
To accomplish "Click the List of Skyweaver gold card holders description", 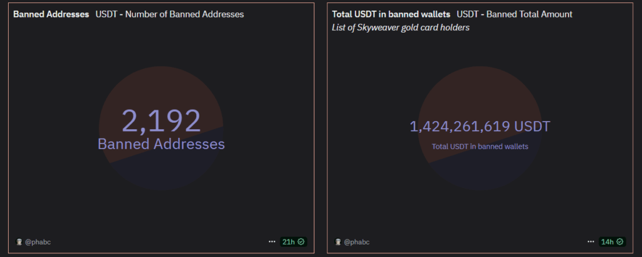I will (x=401, y=28).
